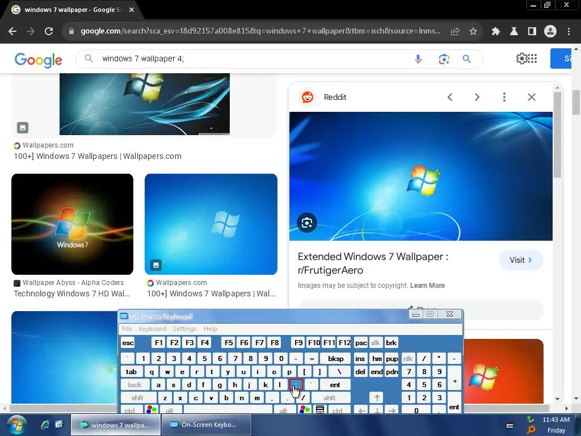The image size is (581, 436).
Task: Toggle the left shft key on on-screen keyboard
Action: tap(137, 398)
